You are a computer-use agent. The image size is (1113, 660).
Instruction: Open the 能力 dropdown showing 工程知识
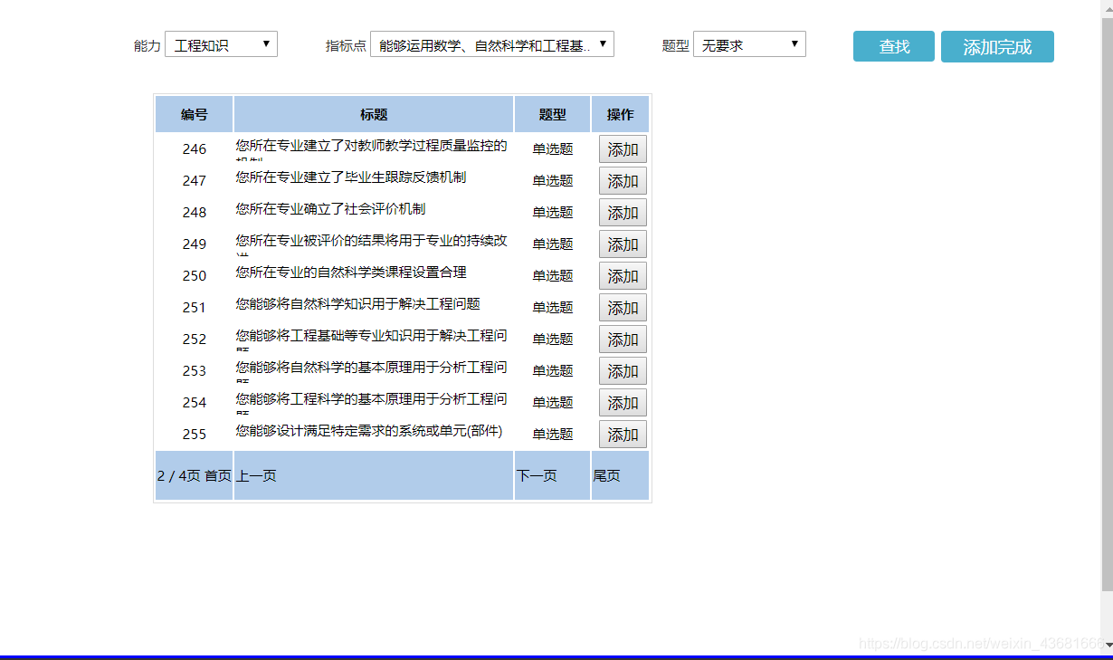pyautogui.click(x=221, y=44)
